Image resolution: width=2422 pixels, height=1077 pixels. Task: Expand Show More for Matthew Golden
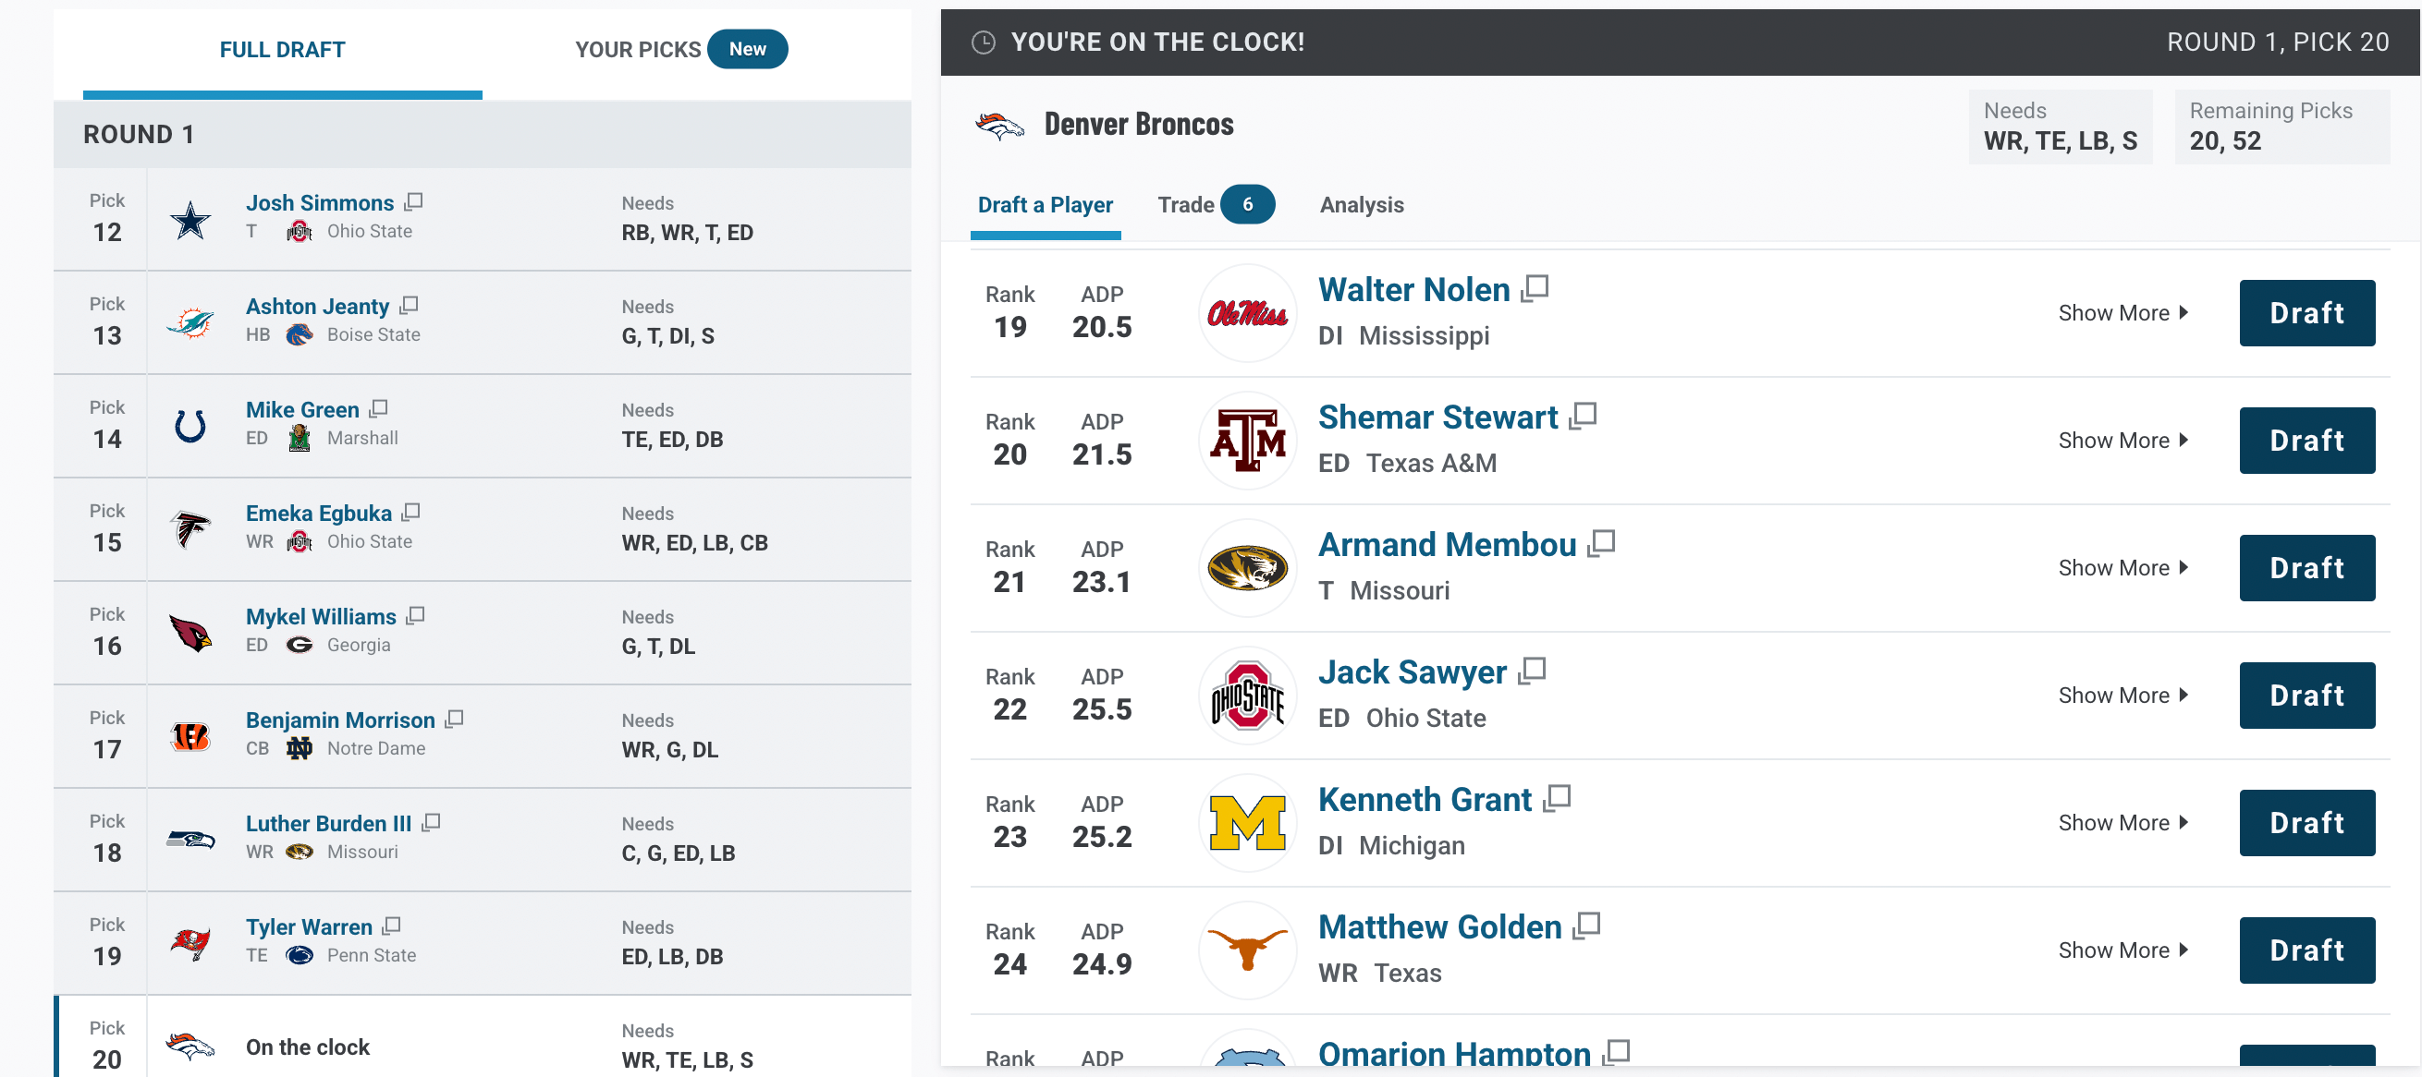click(2122, 950)
